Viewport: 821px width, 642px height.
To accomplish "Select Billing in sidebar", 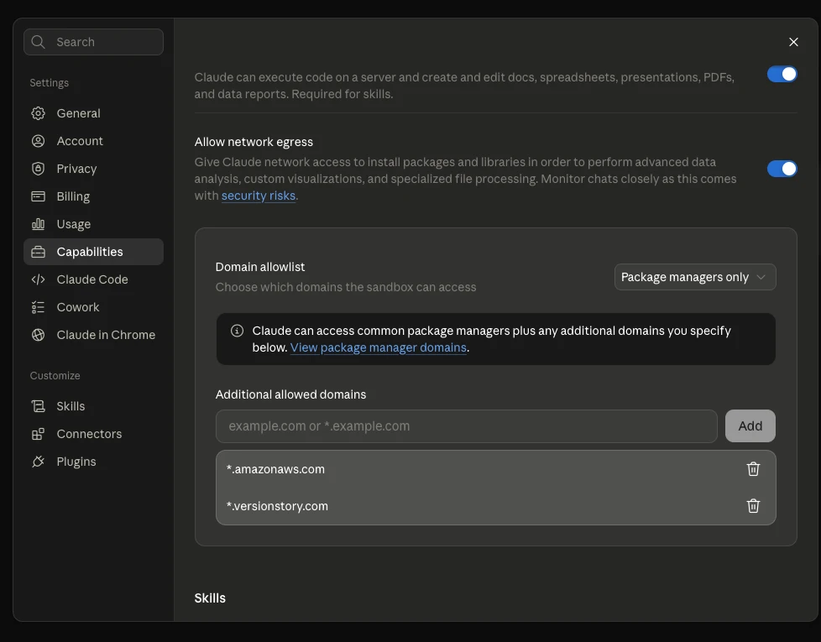I will 93,196.
